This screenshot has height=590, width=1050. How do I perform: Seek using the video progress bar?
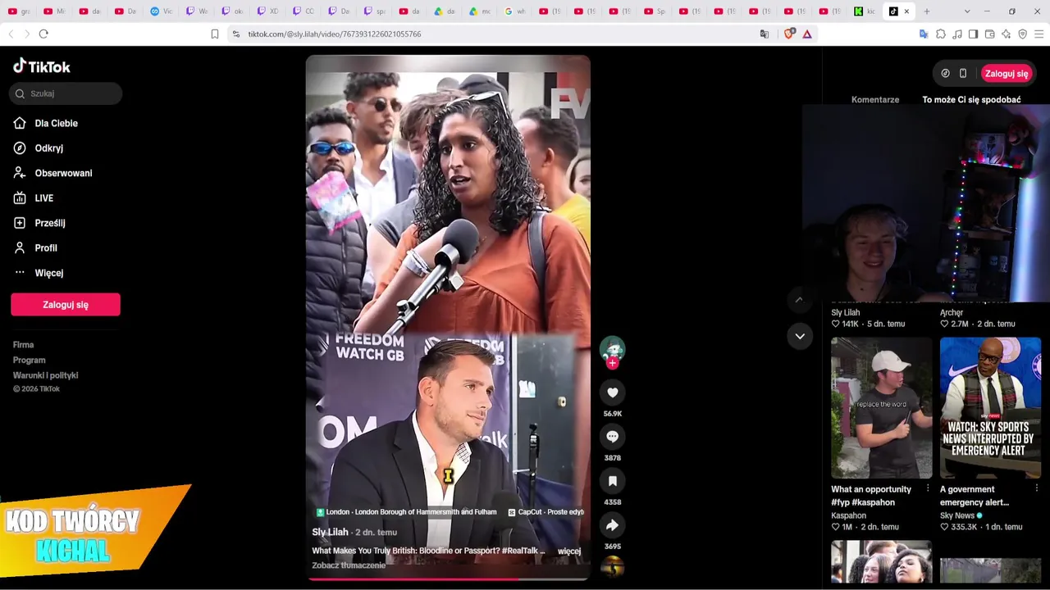pos(448,579)
